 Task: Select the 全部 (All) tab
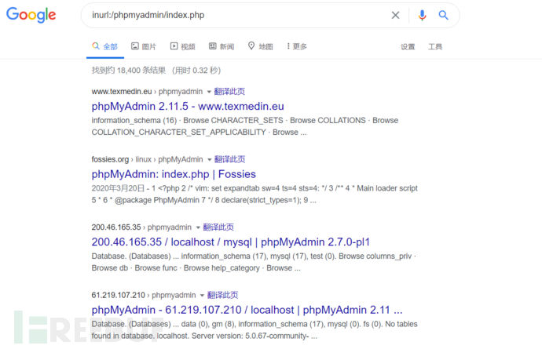[x=105, y=46]
